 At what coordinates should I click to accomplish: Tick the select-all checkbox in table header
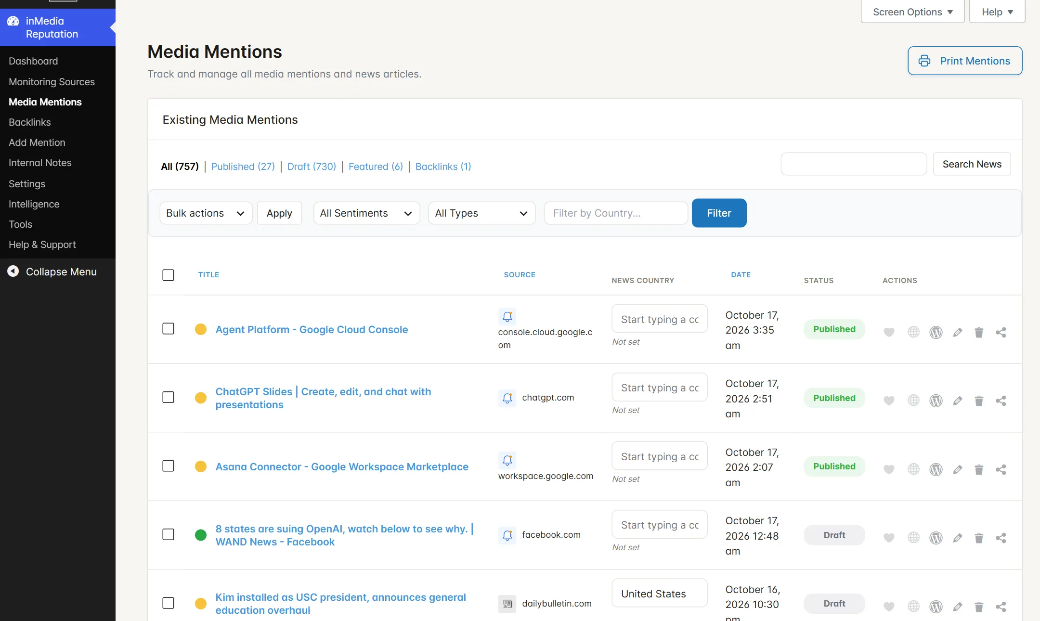pos(168,275)
